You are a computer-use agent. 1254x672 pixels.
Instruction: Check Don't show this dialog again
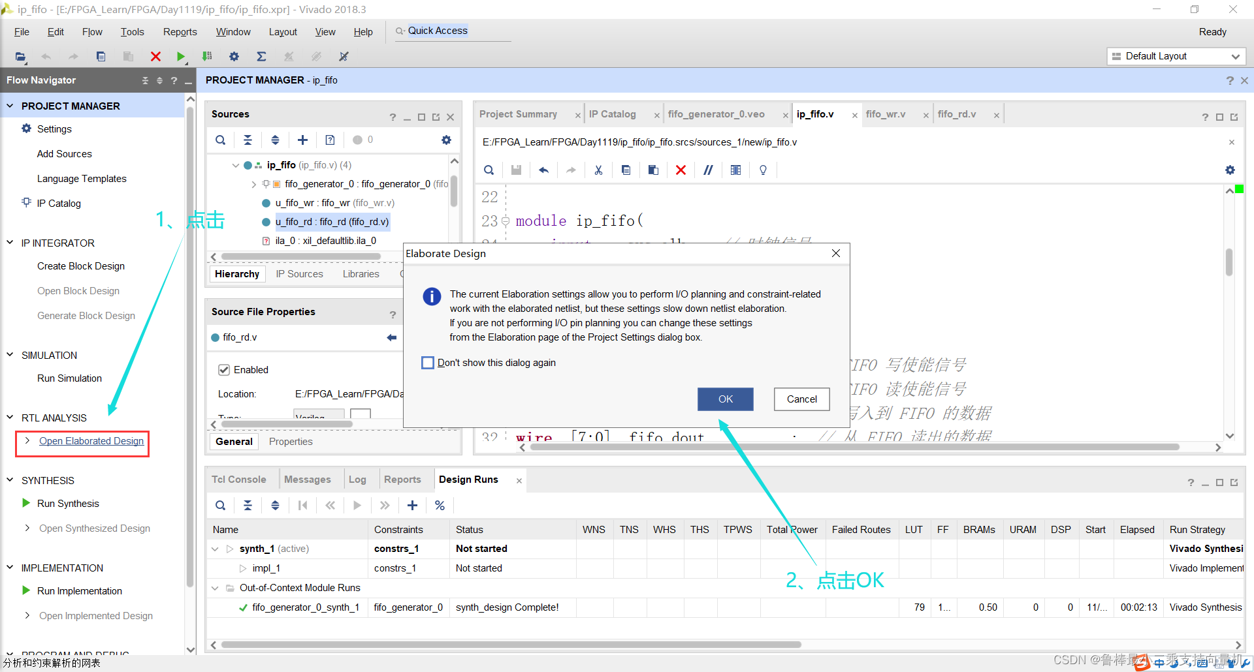428,363
